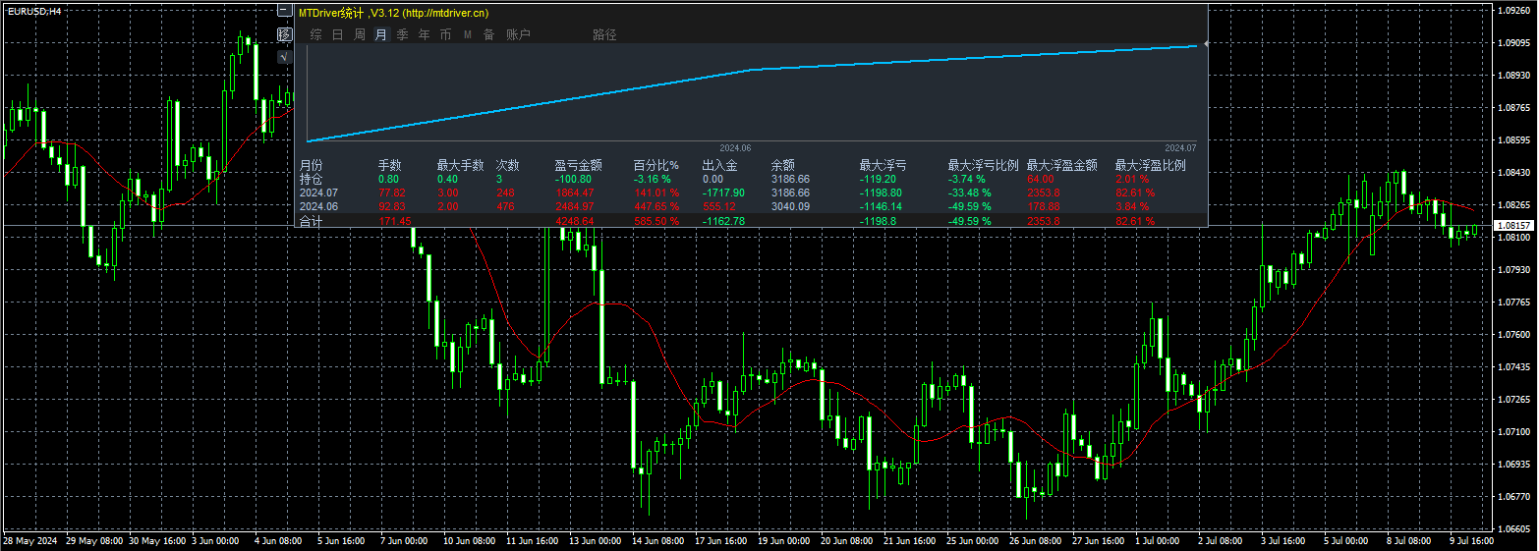Click the -1146.14 max floating loss value

click(x=881, y=207)
